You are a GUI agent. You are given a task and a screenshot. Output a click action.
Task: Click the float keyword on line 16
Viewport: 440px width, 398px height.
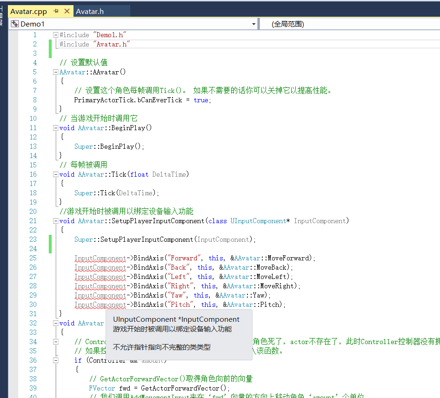(139, 174)
